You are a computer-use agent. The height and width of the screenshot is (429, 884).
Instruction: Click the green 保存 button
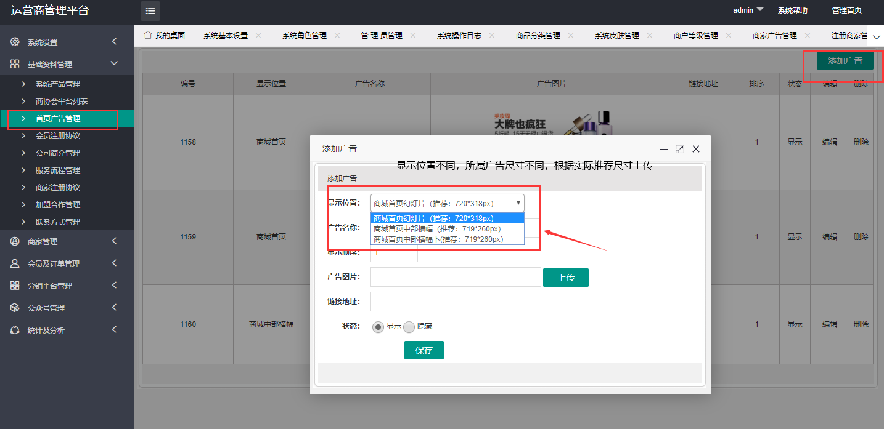click(424, 350)
